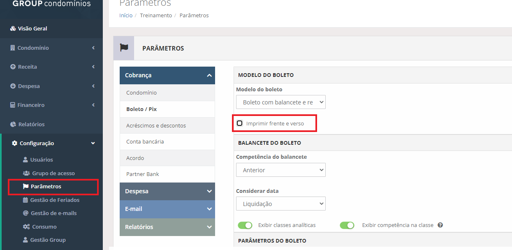This screenshot has width=512, height=250.
Task: Click the Gestão de Feriados calendar icon
Action: [x=25, y=200]
